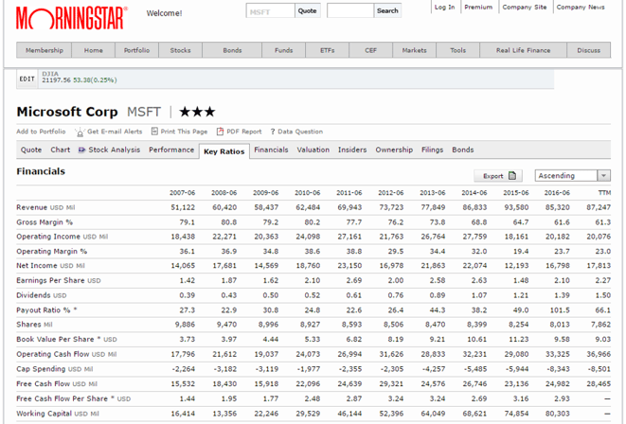This screenshot has width=626, height=424.
Task: Open the CEF menu
Action: point(370,50)
